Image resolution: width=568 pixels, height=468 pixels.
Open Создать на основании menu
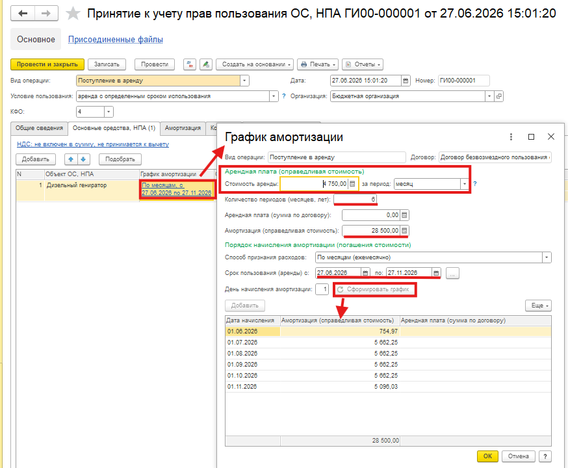(256, 64)
